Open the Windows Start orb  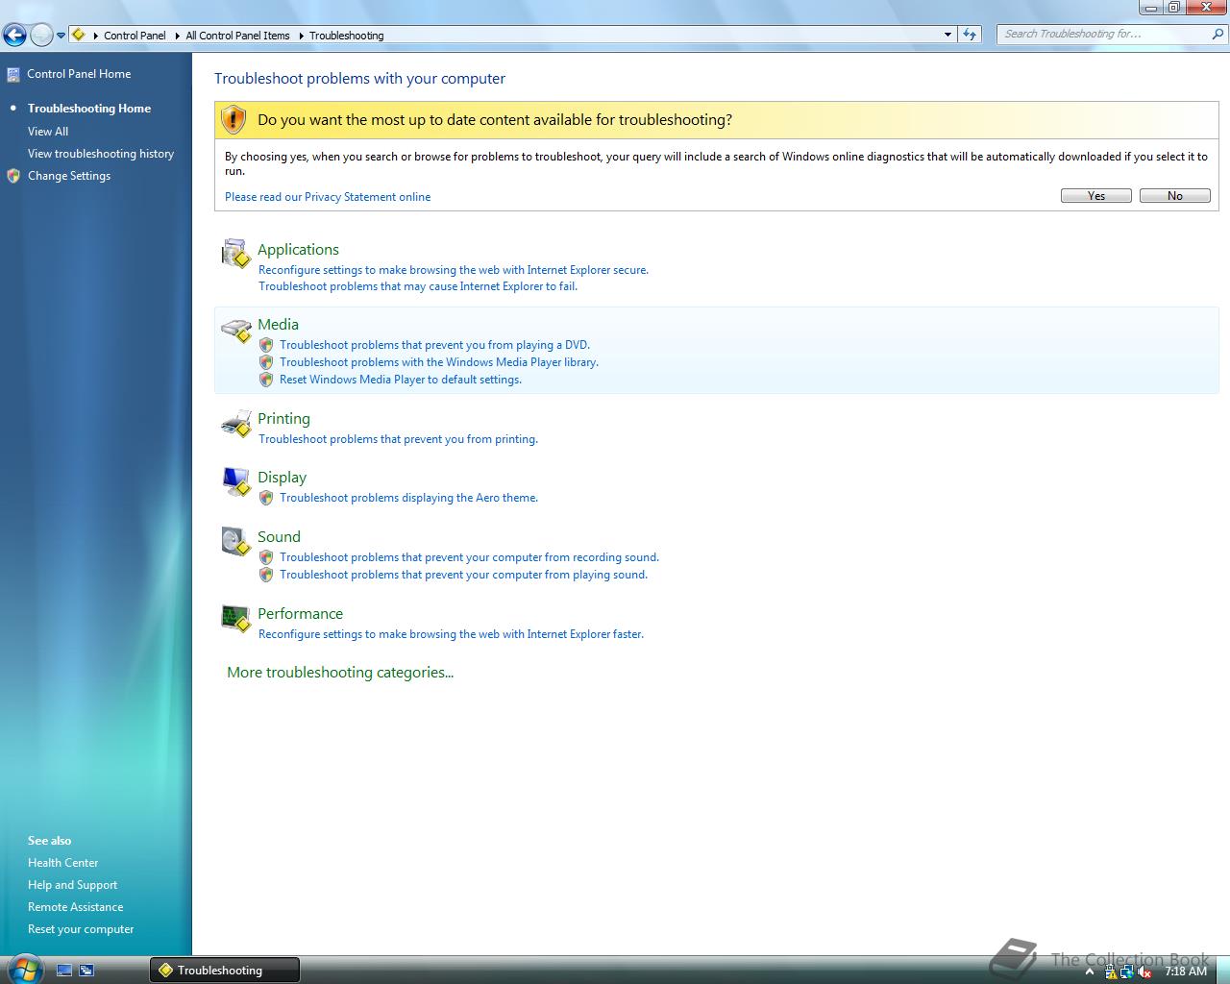(x=24, y=969)
